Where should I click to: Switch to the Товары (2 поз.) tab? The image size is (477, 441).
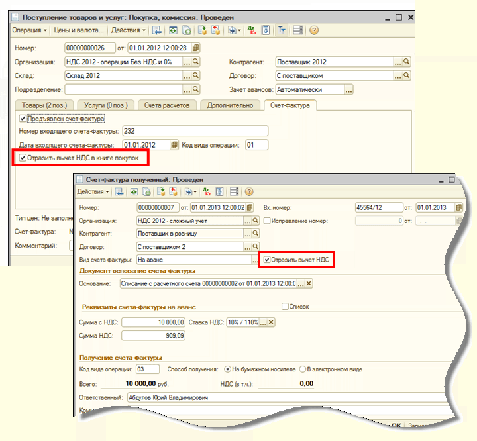point(44,105)
